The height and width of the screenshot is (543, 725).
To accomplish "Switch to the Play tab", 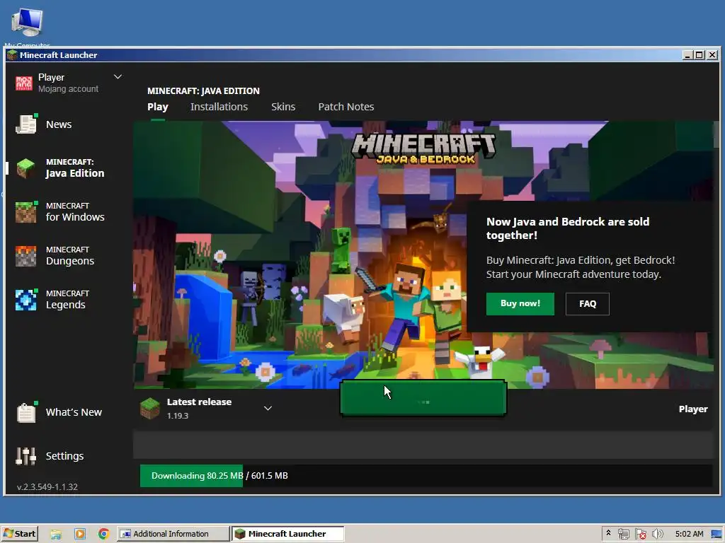I will click(x=158, y=107).
